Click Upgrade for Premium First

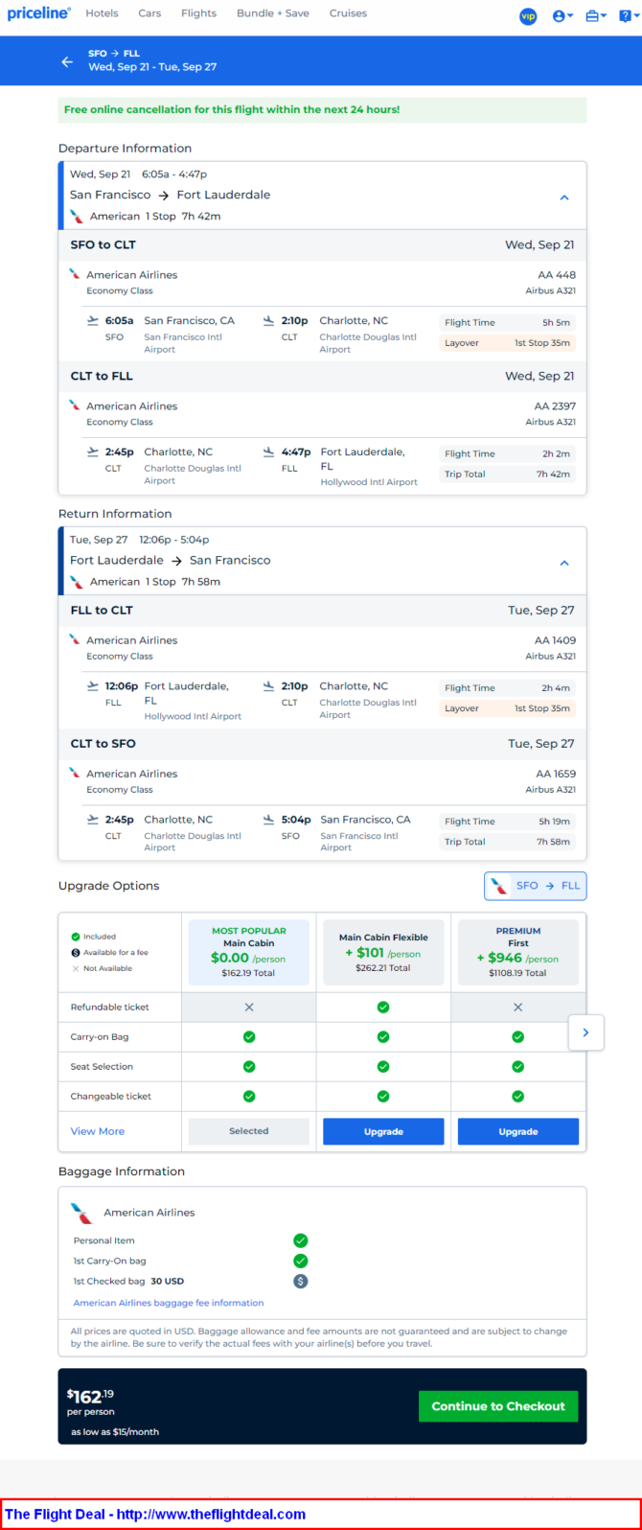(x=518, y=1131)
